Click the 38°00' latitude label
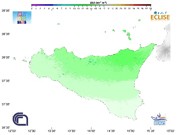 point(6,57)
